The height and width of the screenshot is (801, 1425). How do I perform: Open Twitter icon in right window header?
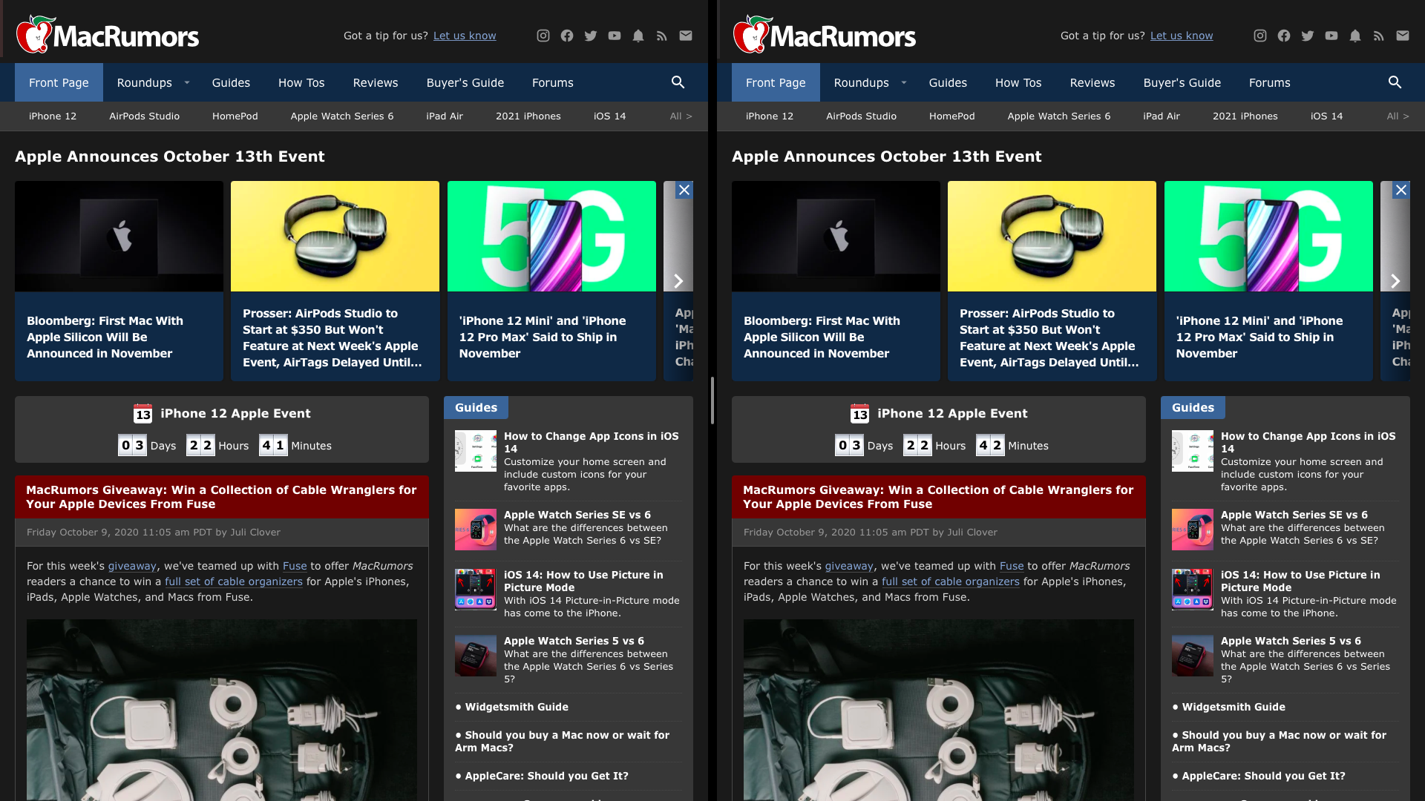pos(1308,36)
